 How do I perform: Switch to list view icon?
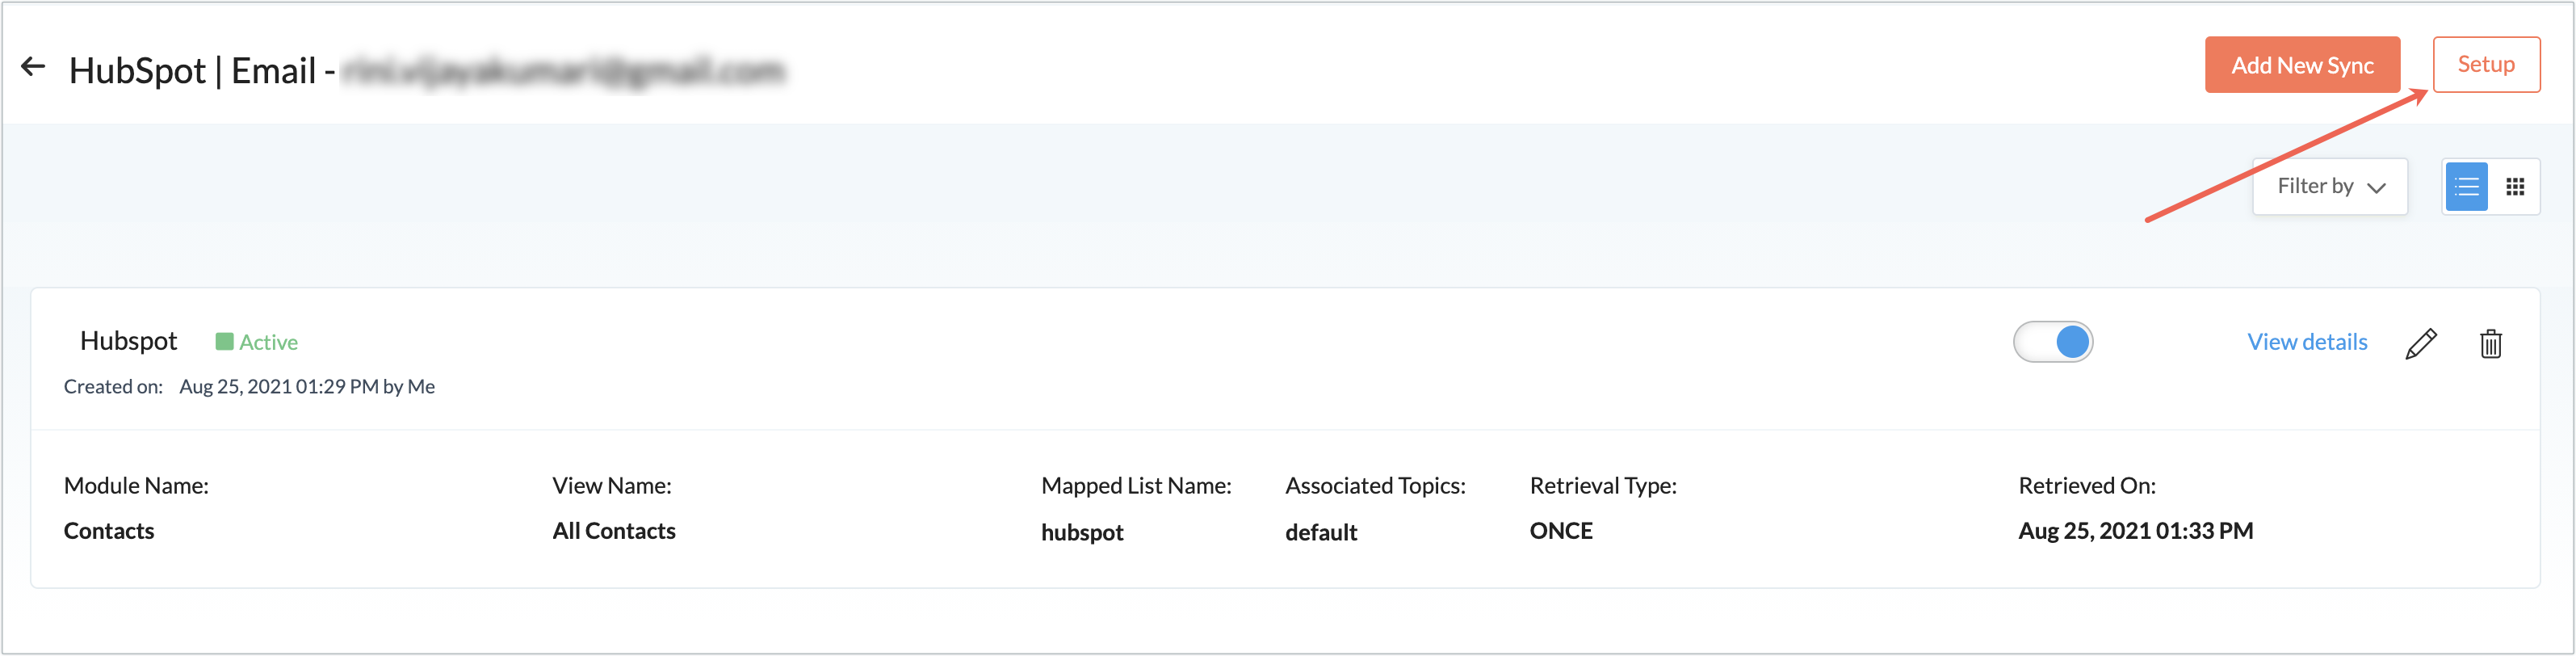point(2466,187)
